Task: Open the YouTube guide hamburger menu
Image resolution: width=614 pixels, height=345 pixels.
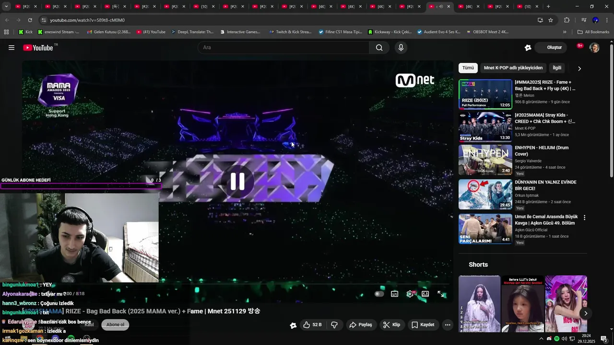Action: [12, 47]
